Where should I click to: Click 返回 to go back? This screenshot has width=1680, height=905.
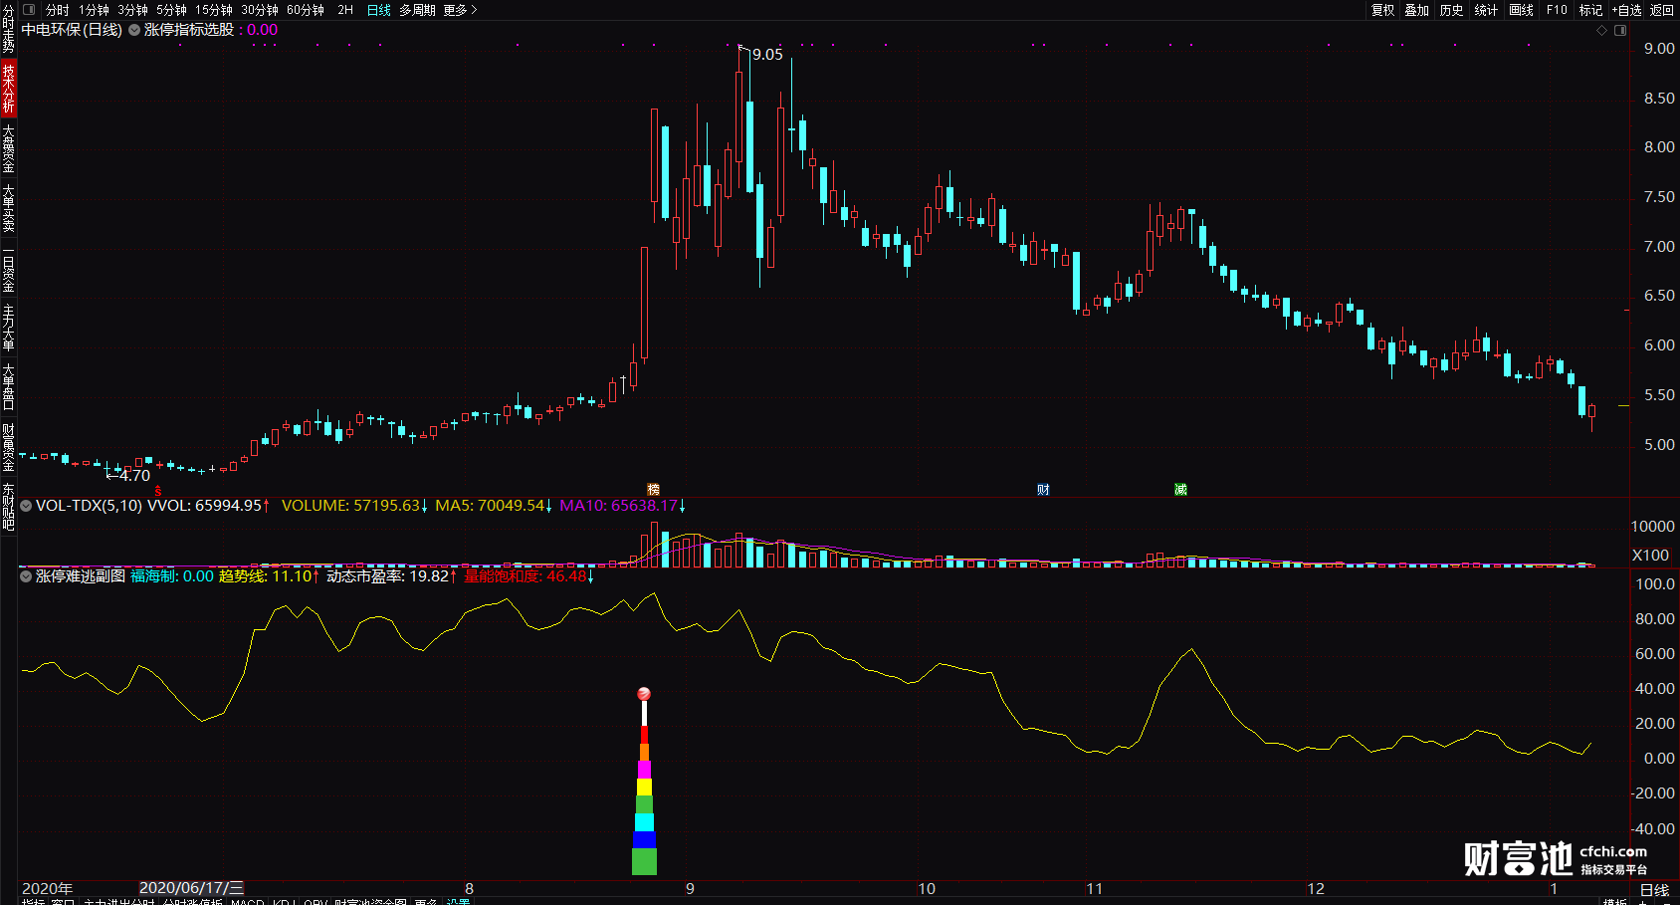(x=1662, y=10)
